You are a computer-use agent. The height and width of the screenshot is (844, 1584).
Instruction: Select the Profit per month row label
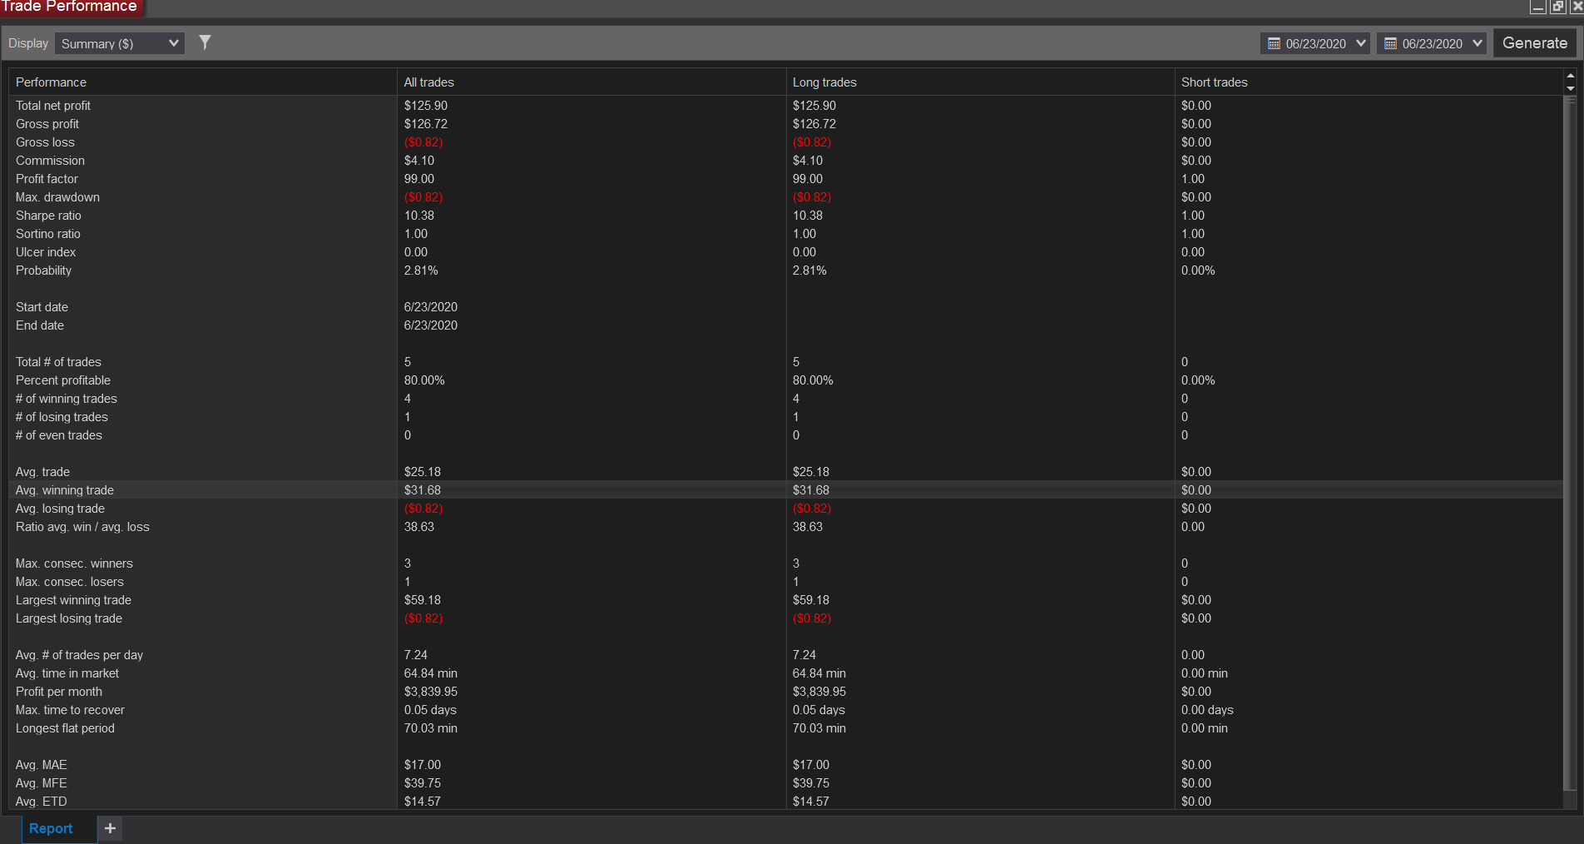[x=59, y=692]
